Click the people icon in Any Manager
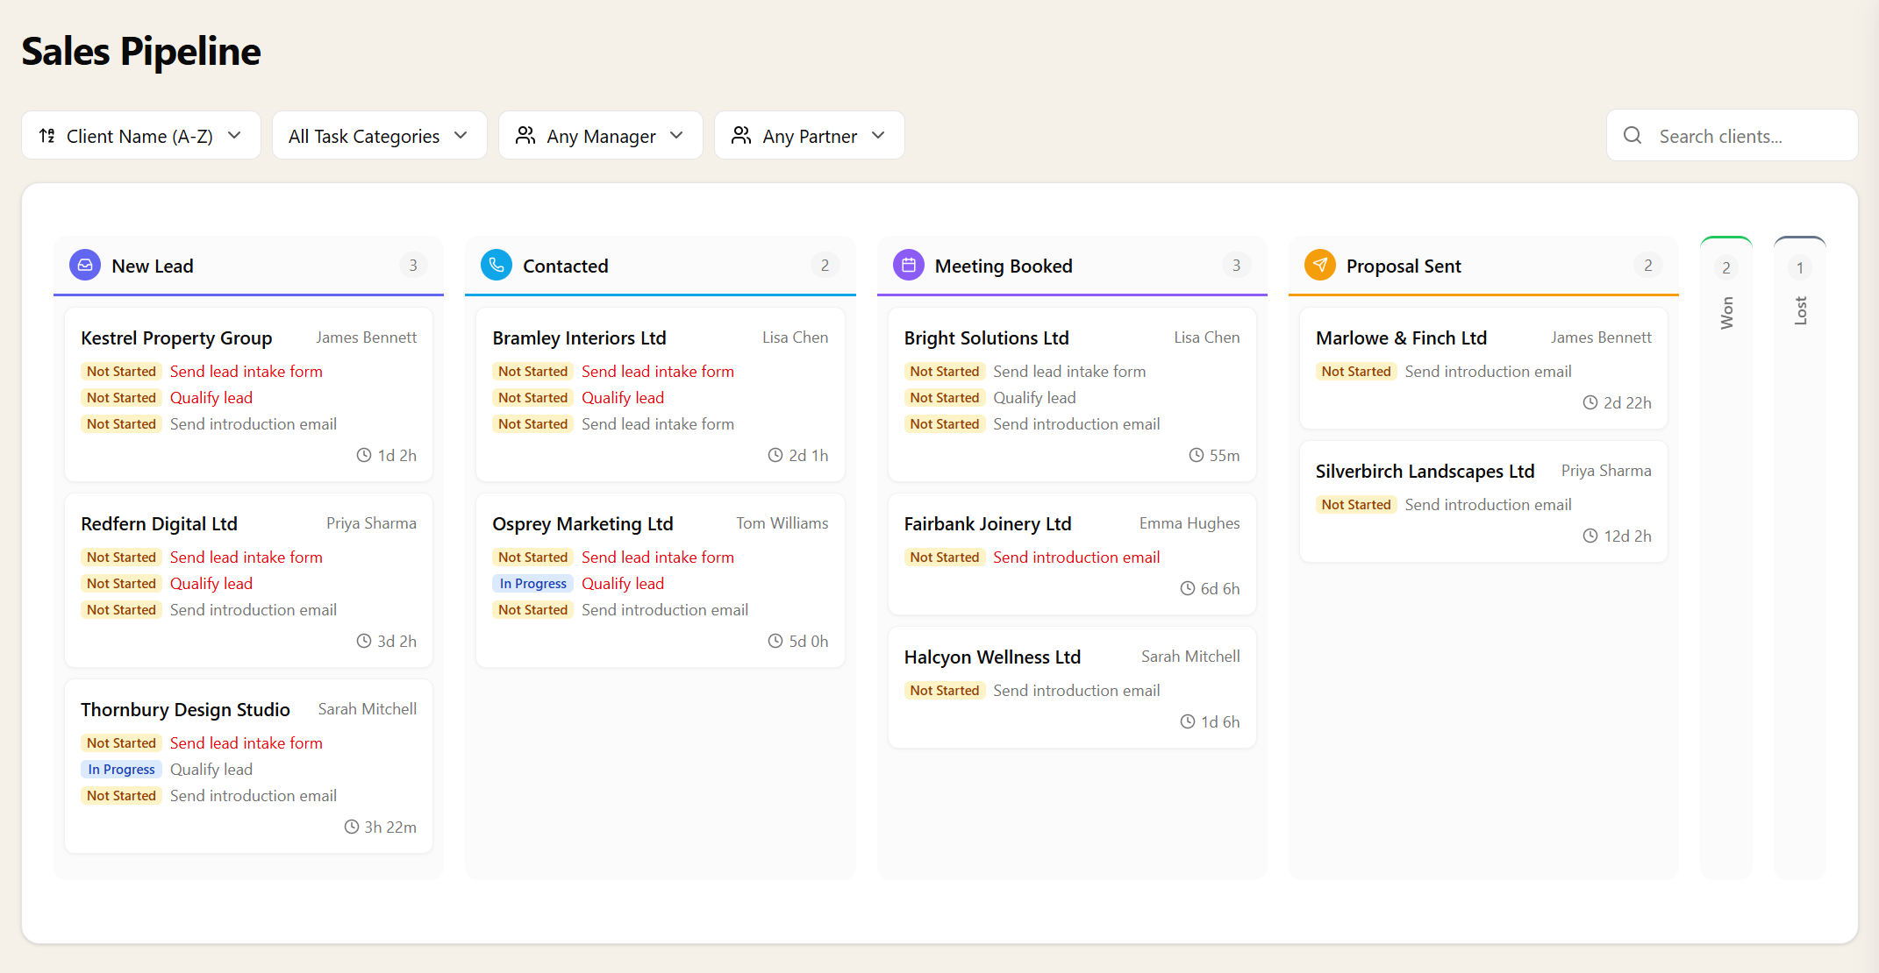This screenshot has height=973, width=1879. tap(525, 135)
